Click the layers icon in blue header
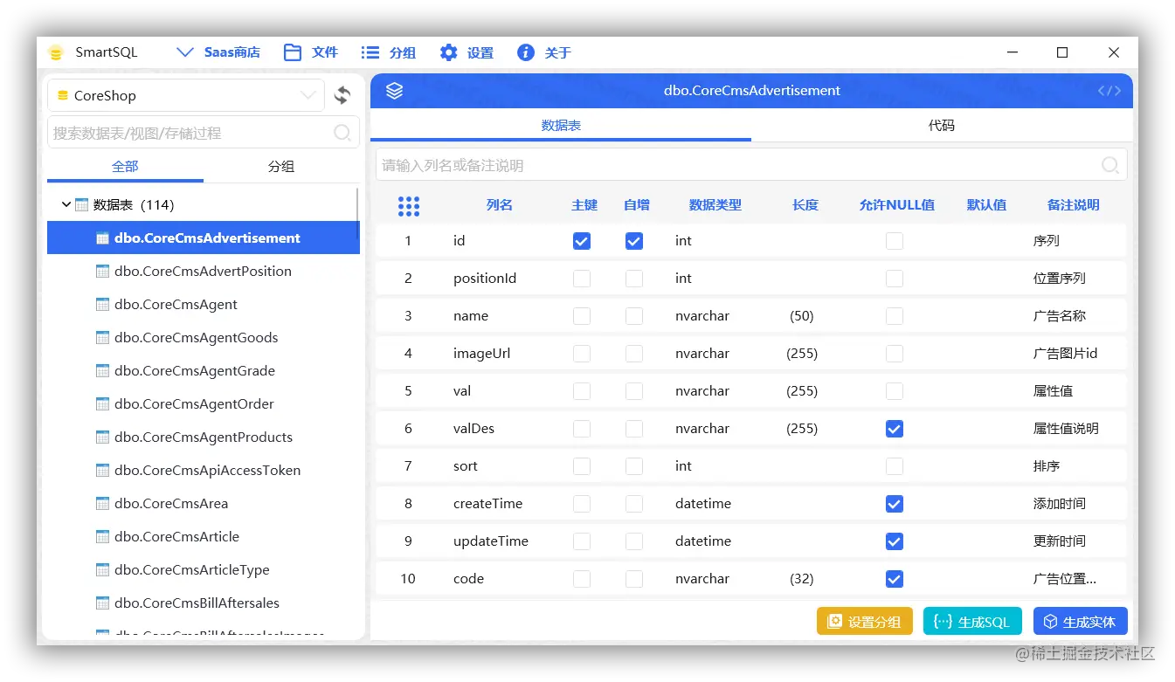1175x682 pixels. (394, 91)
